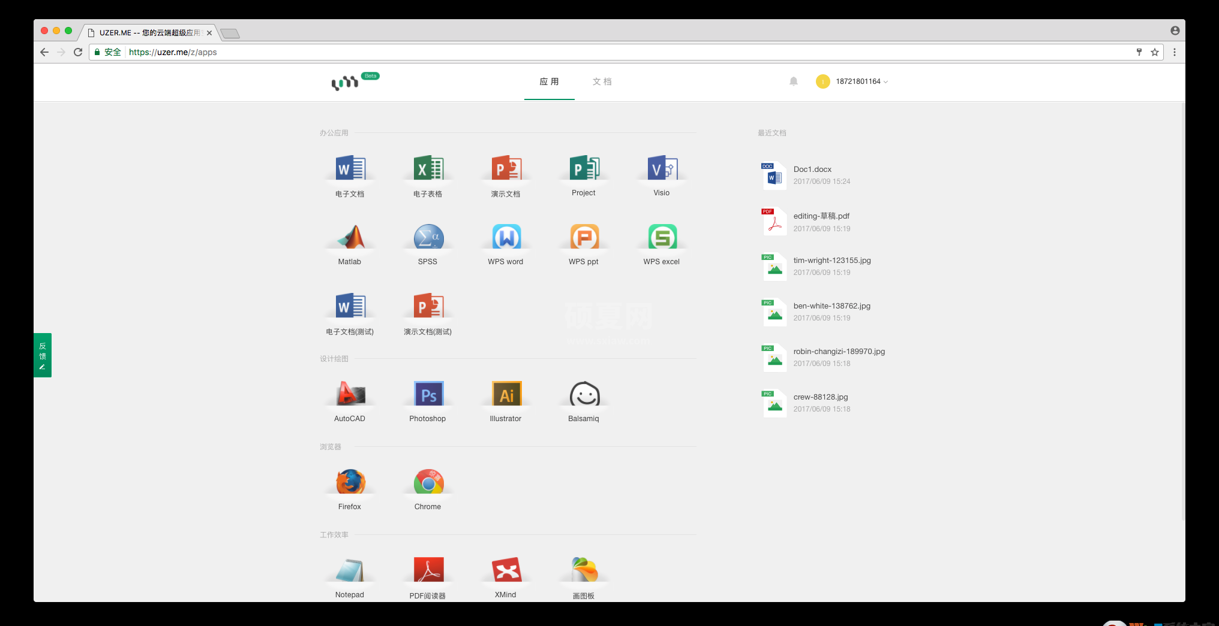Launch WPS excel
This screenshot has height=626, width=1219.
coord(662,237)
